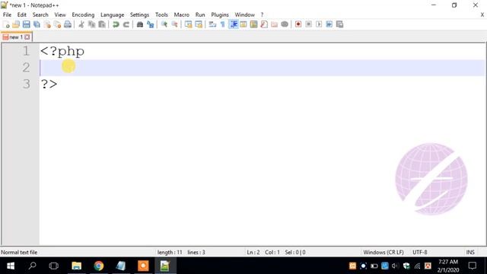This screenshot has height=274, width=487.
Task: Open the Action Center notification icon
Action: [473, 266]
